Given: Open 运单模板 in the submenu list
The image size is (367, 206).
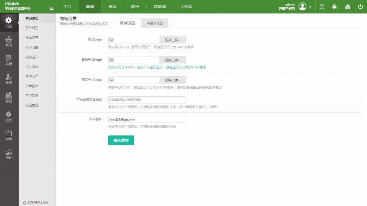Looking at the screenshot, I should pos(32,86).
